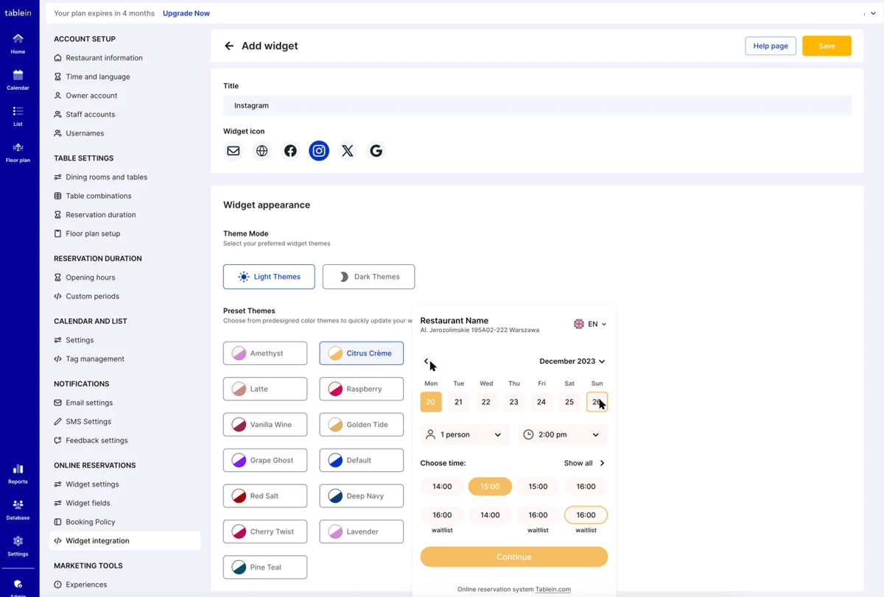Select the email envelope widget icon
884x597 pixels.
pyautogui.click(x=233, y=150)
